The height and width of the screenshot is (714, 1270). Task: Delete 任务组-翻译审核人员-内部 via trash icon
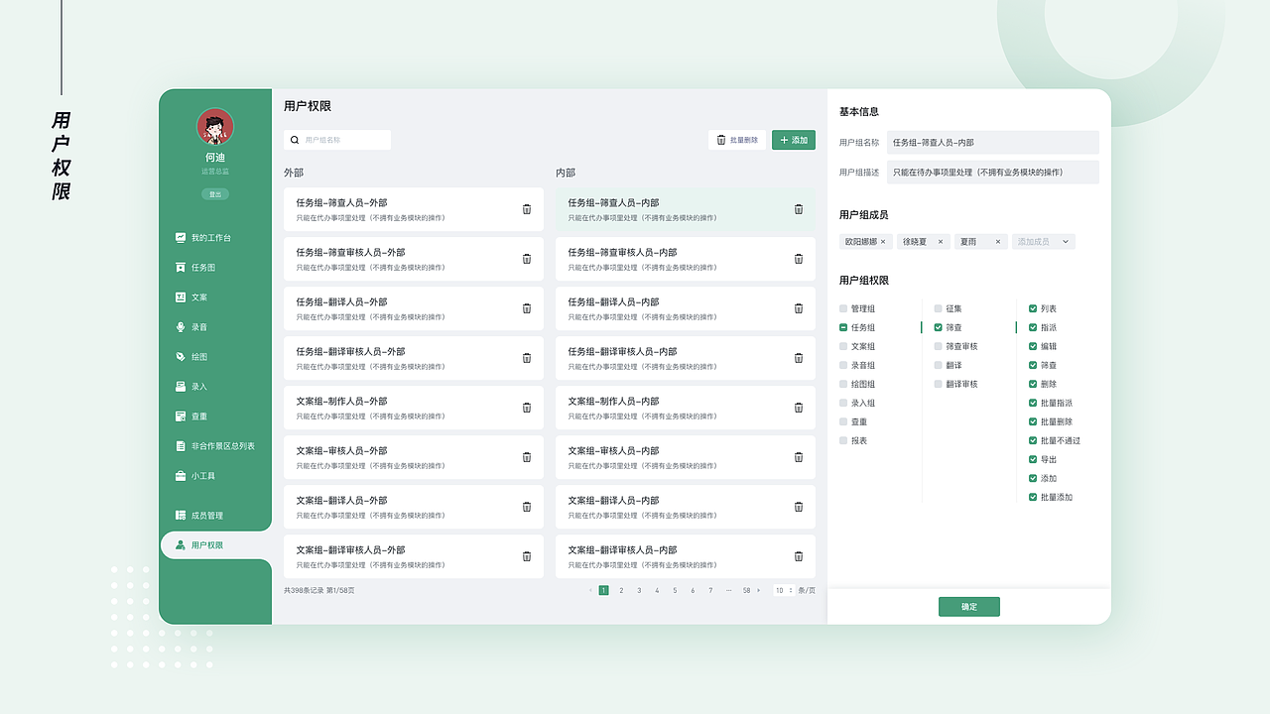(x=799, y=358)
